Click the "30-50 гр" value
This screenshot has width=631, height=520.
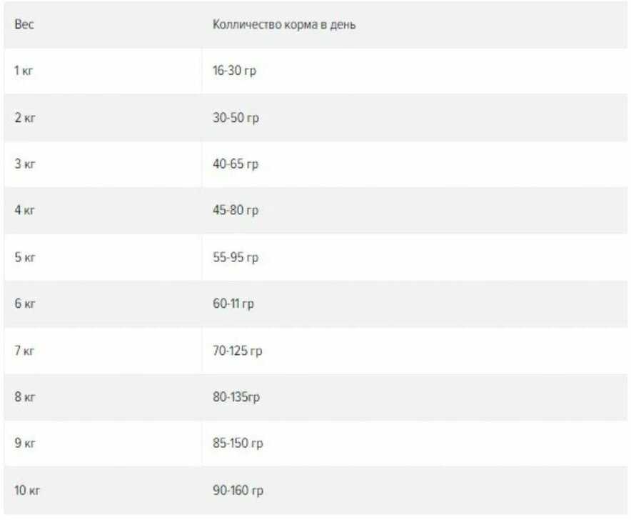[236, 118]
